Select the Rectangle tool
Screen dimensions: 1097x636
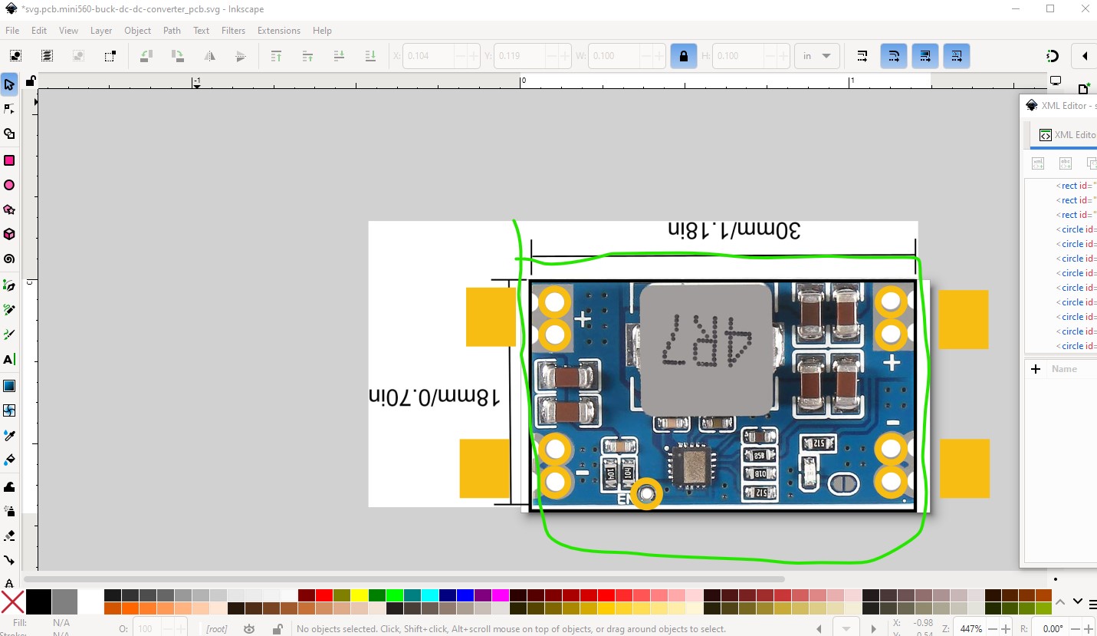9,160
